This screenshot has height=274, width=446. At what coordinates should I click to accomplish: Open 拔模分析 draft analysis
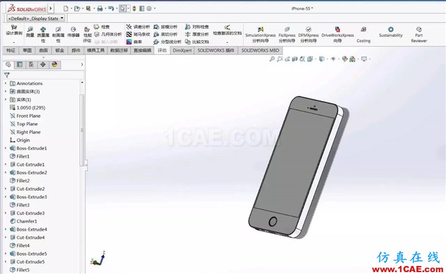pos(165,27)
